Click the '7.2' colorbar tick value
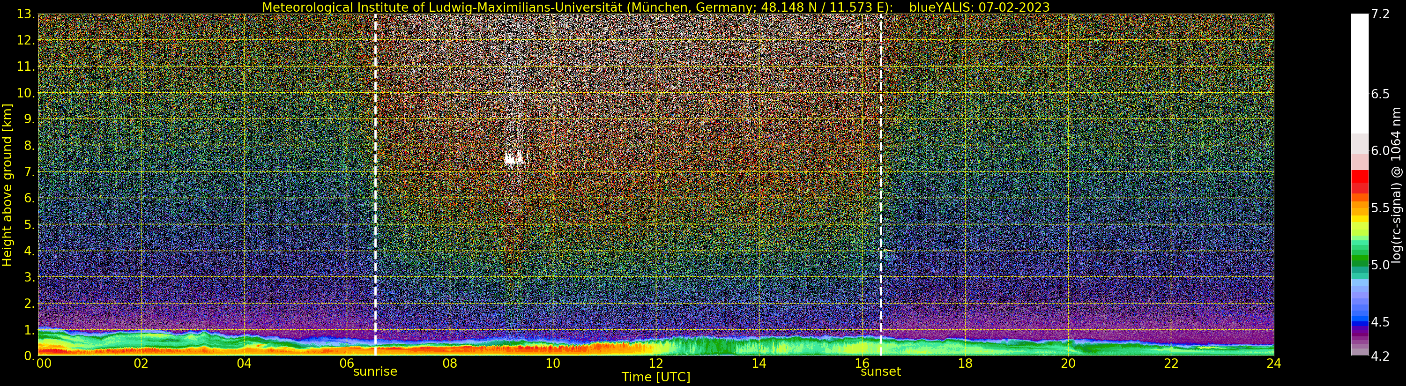This screenshot has width=1406, height=386. [x=1380, y=14]
